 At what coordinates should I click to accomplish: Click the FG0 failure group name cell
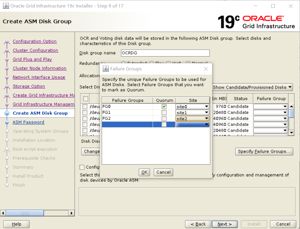127,107
